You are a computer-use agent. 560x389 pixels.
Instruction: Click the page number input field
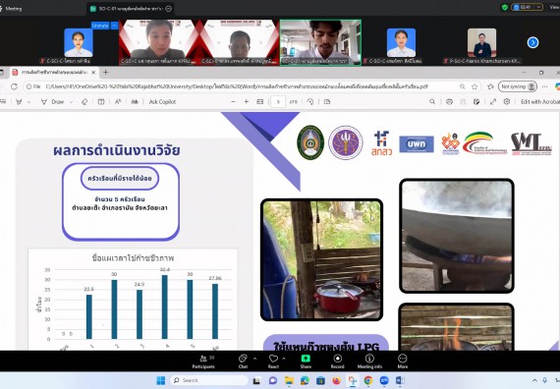point(278,102)
